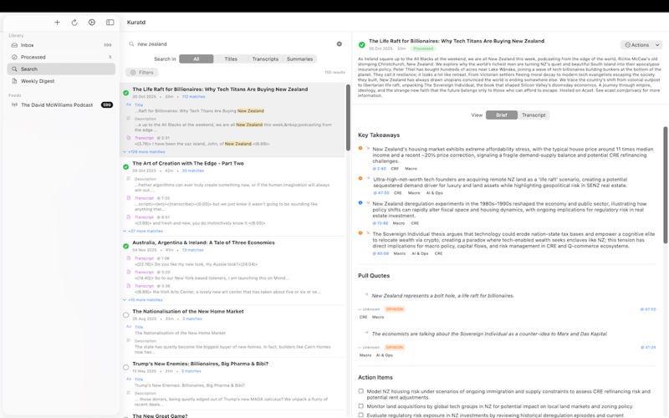Viewport: 669px width, 418px height.
Task: Clear the search query with X icon
Action: [x=340, y=43]
